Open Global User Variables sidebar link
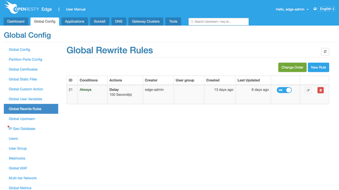This screenshot has height=190, width=339. coord(26,99)
